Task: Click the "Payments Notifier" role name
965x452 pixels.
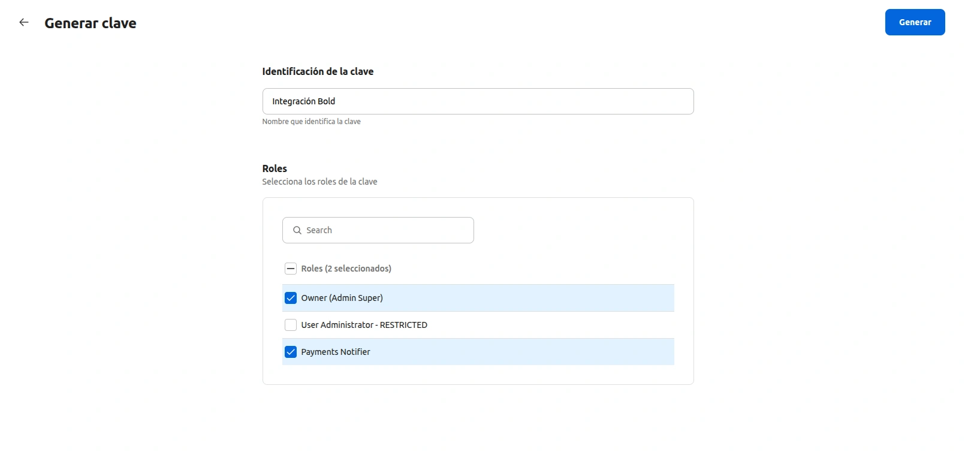Action: (335, 352)
